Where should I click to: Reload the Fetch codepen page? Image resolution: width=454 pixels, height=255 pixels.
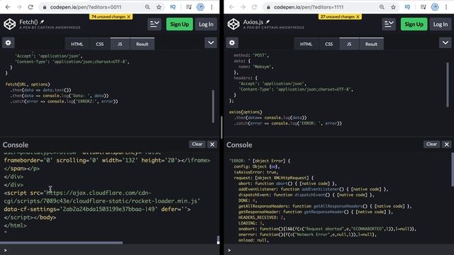[x=31, y=7]
